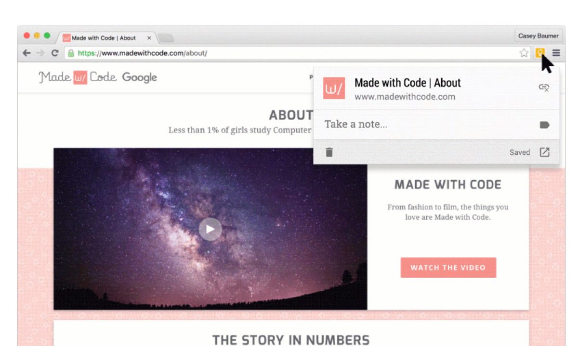Viewport: 578px width, 346px height.
Task: Go back using the back arrow
Action: [27, 53]
